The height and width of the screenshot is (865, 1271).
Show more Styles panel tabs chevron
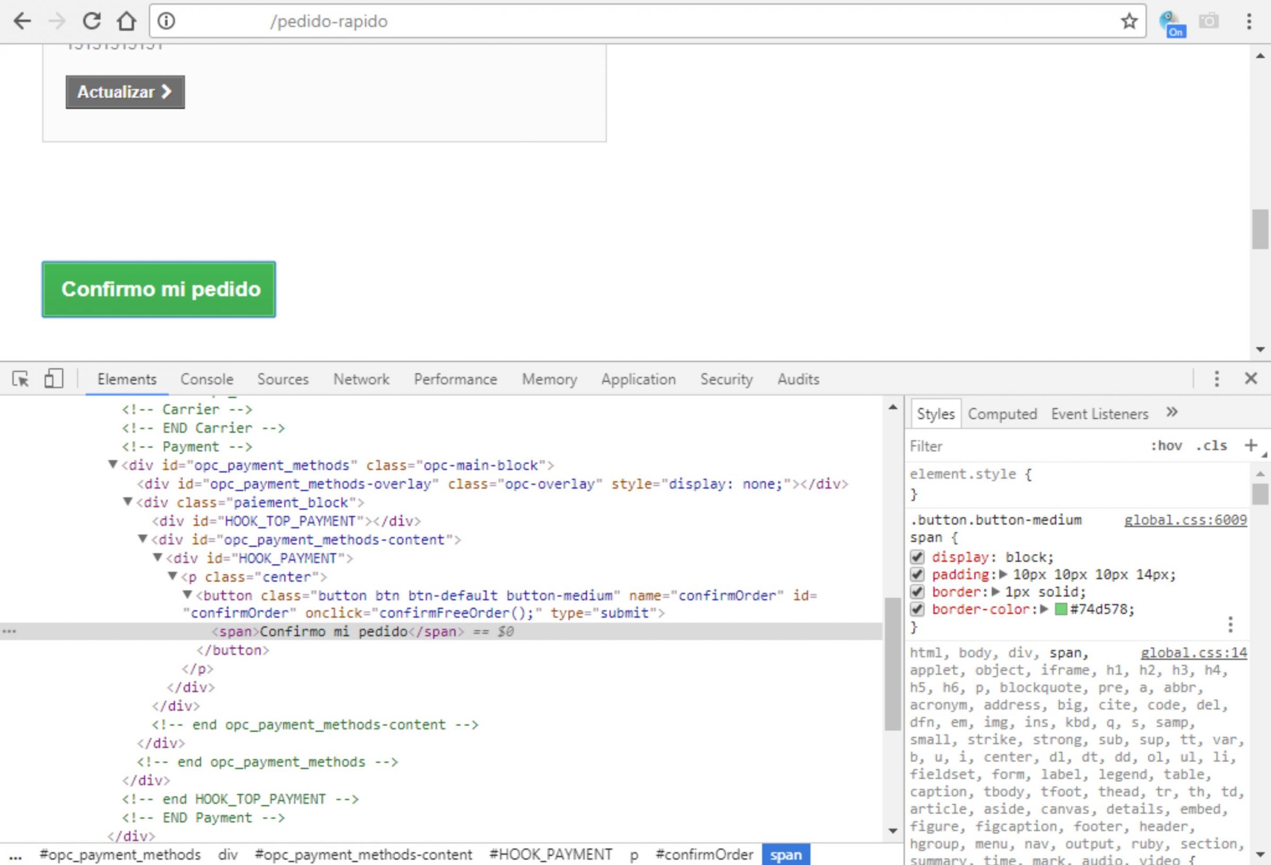pyautogui.click(x=1171, y=413)
